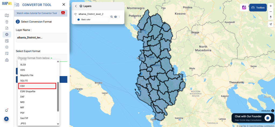Select CSV from export format list
The width and height of the screenshot is (275, 127).
[x=37, y=86]
